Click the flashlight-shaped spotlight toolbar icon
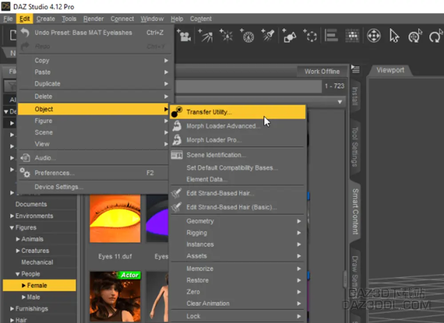The width and height of the screenshot is (444, 323). (268, 36)
